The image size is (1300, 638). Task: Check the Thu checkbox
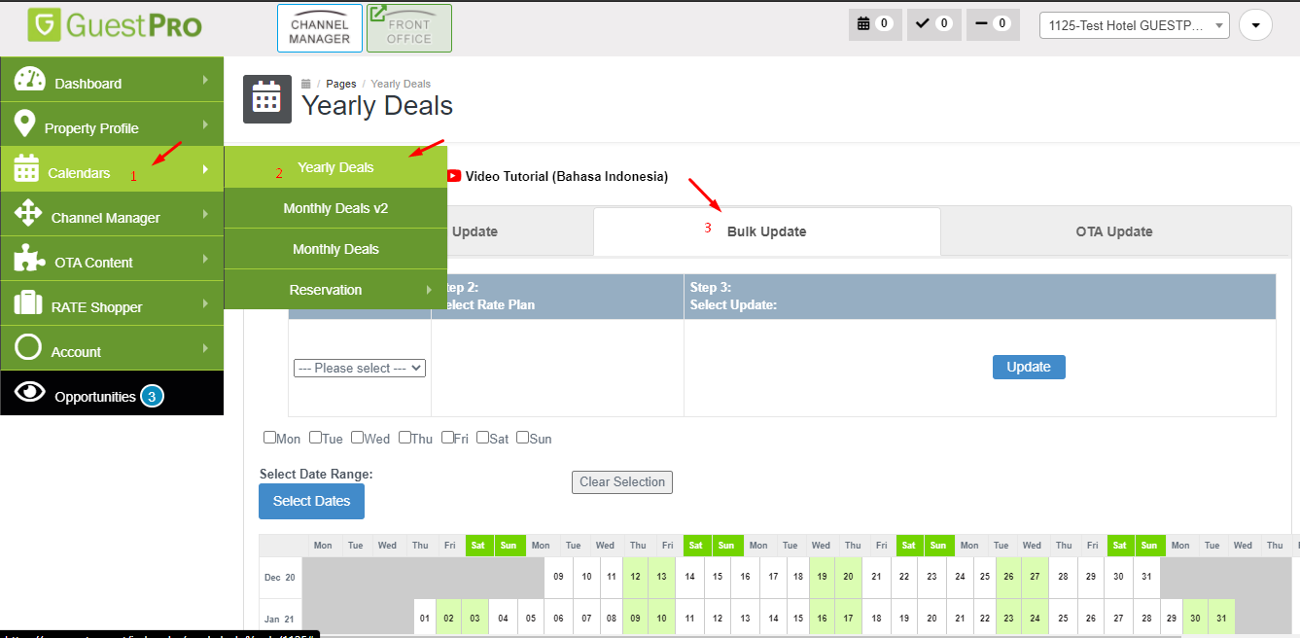(x=404, y=438)
